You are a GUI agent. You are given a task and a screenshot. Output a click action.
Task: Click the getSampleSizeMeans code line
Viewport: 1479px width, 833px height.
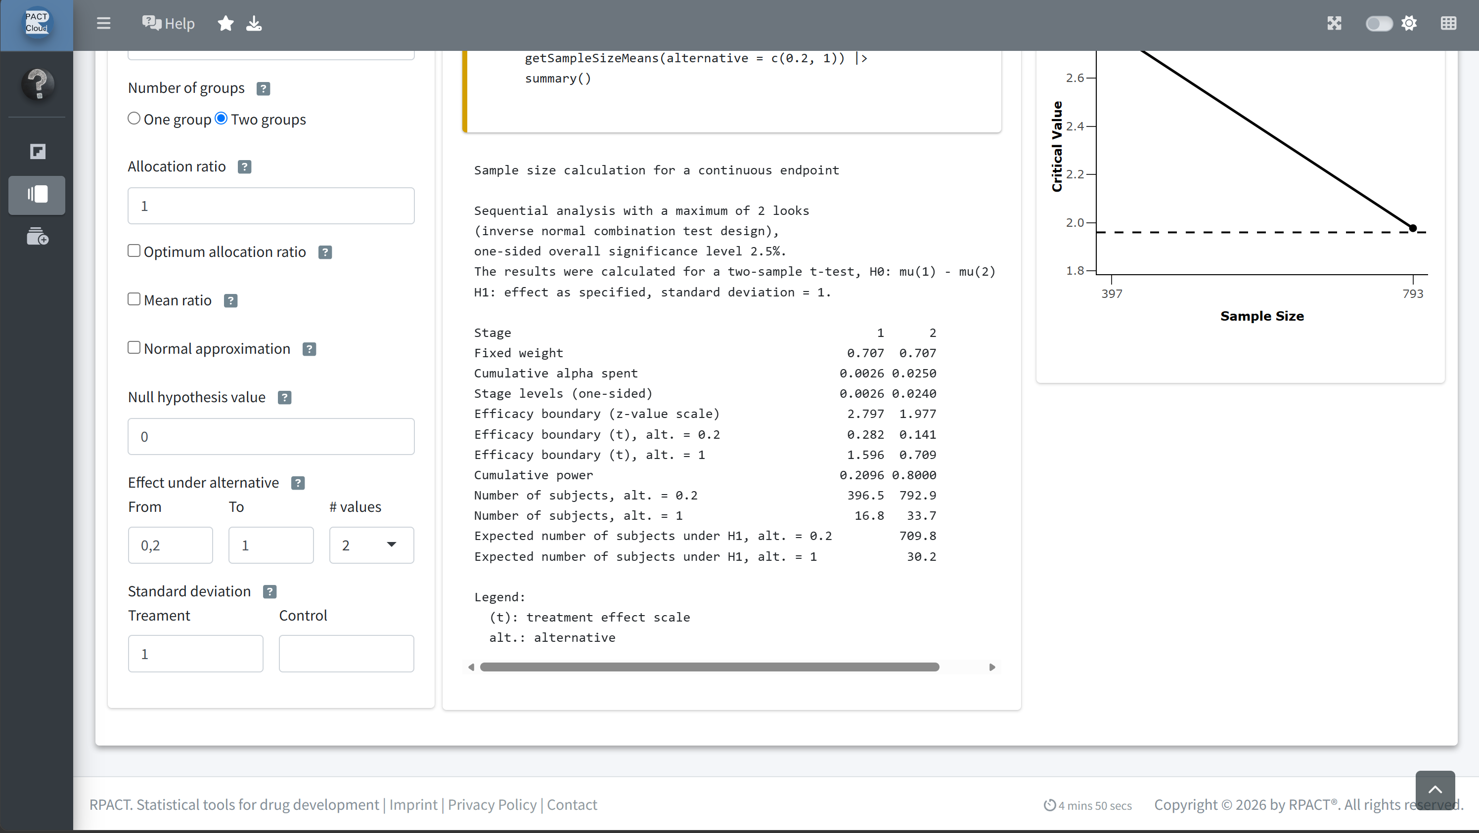pyautogui.click(x=696, y=58)
